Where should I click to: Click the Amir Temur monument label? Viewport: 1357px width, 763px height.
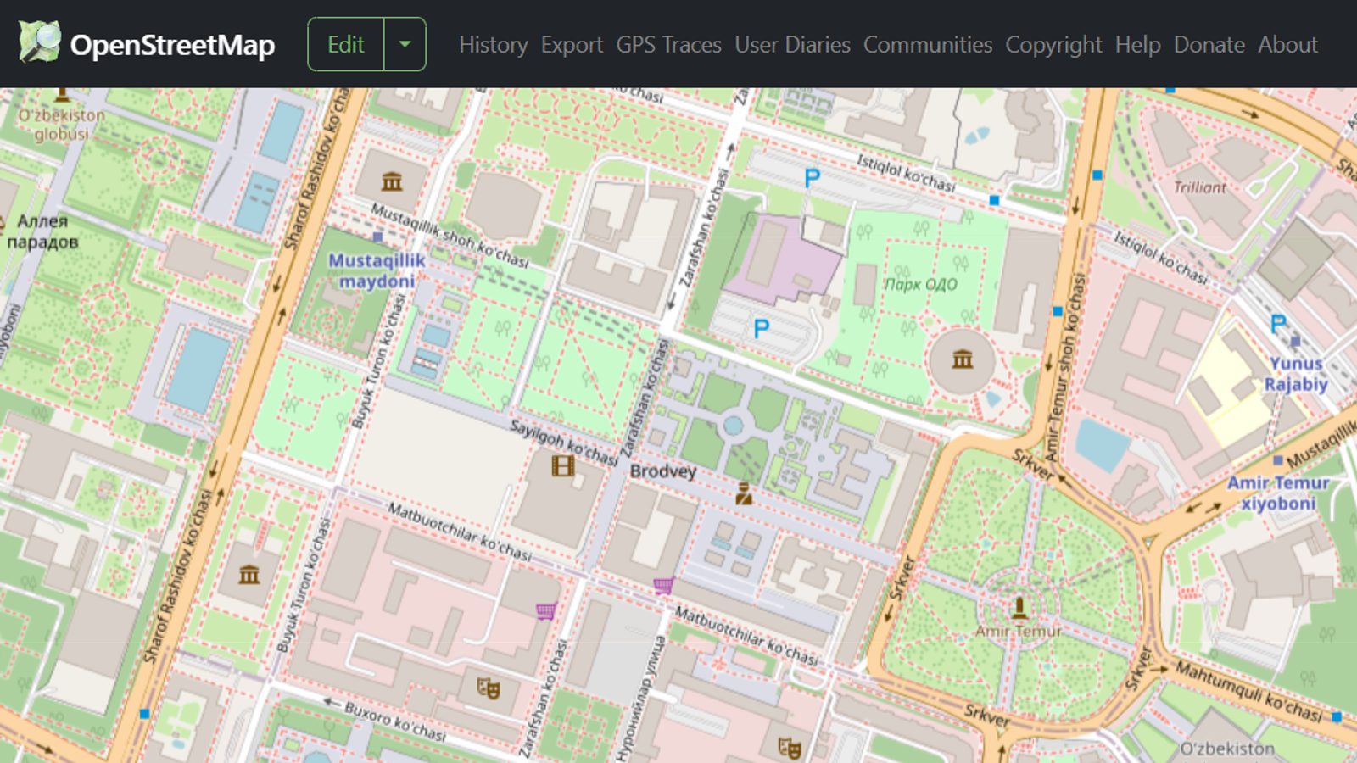coord(1018,631)
